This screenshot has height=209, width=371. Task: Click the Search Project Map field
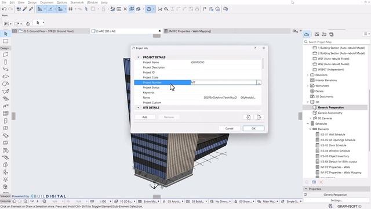337,42
